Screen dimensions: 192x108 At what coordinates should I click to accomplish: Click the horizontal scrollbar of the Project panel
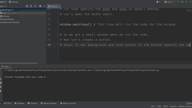(19, 63)
